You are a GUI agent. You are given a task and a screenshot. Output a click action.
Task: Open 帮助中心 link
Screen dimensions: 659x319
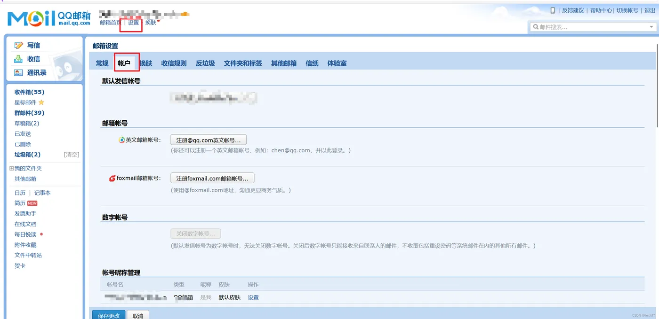(x=601, y=10)
